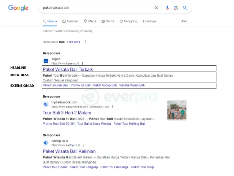This screenshot has width=234, height=176.
Task: Switch to the Maps tab
Action: pyautogui.click(x=90, y=21)
